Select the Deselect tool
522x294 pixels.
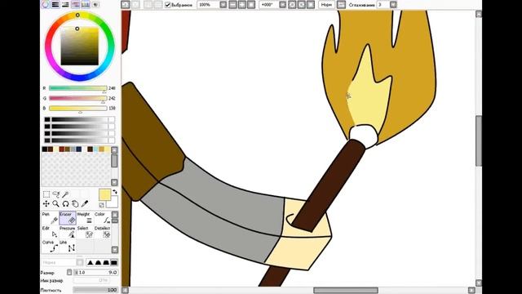(102, 232)
